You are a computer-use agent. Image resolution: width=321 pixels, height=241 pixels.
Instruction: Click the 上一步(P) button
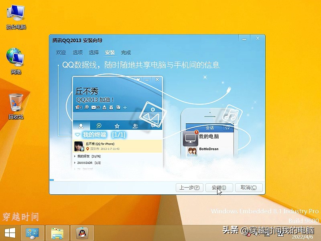click(189, 188)
